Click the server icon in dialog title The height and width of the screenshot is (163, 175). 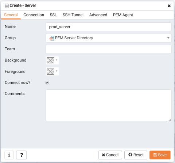(x=7, y=6)
